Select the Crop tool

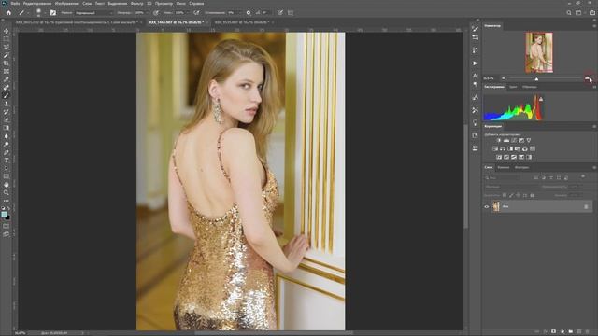7,63
